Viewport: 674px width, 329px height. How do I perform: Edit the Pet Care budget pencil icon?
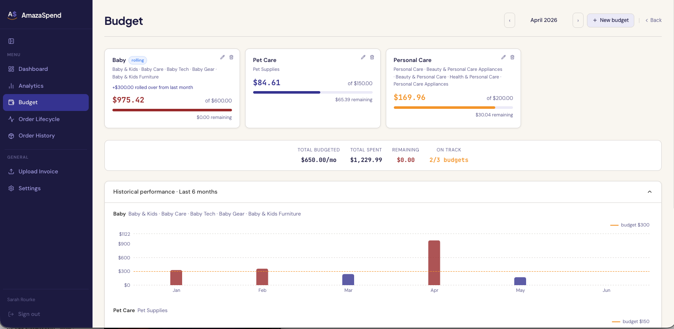pyautogui.click(x=363, y=57)
